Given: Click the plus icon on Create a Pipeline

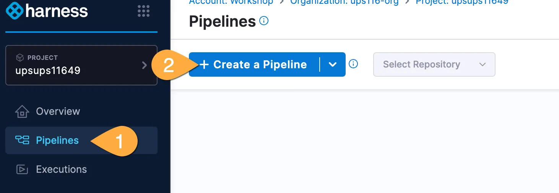Looking at the screenshot, I should click(x=205, y=64).
